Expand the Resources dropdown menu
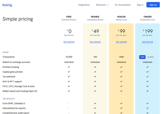The image size is (165, 114). (x=102, y=5)
